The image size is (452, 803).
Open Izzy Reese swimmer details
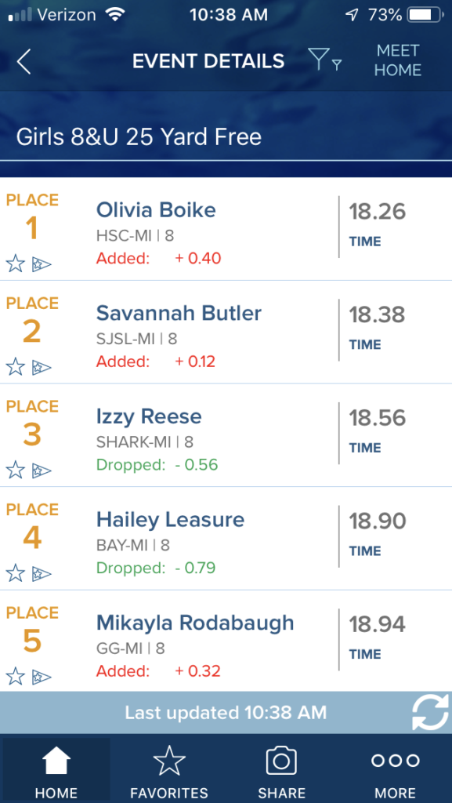[x=149, y=417]
